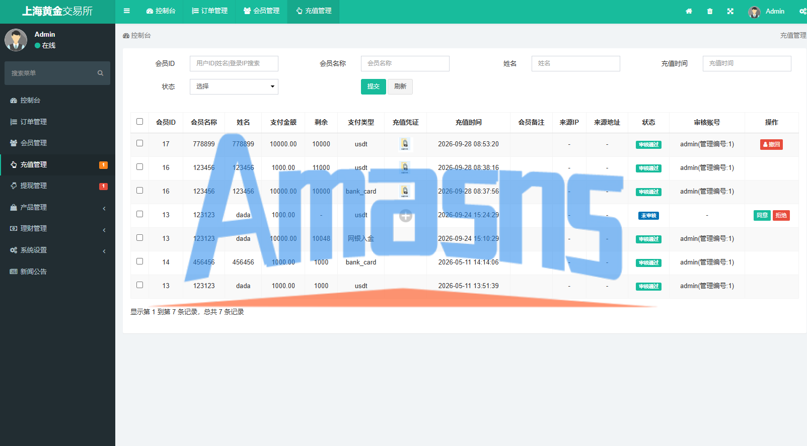Check the row dated 2026-09-28 08:37:56
The image size is (807, 446).
click(139, 190)
